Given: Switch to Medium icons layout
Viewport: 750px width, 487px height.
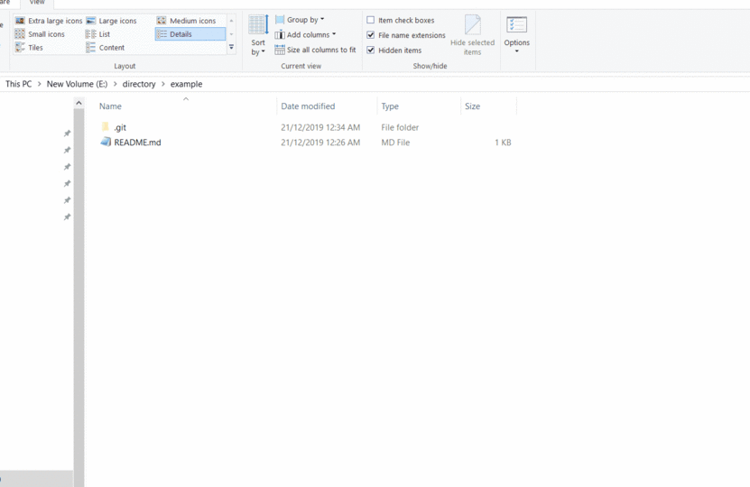Looking at the screenshot, I should pyautogui.click(x=186, y=21).
